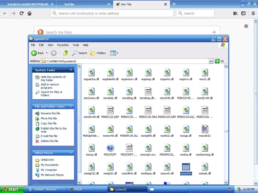Click Explorer Address path field
This screenshot has height=193, width=258.
coord(125,61)
